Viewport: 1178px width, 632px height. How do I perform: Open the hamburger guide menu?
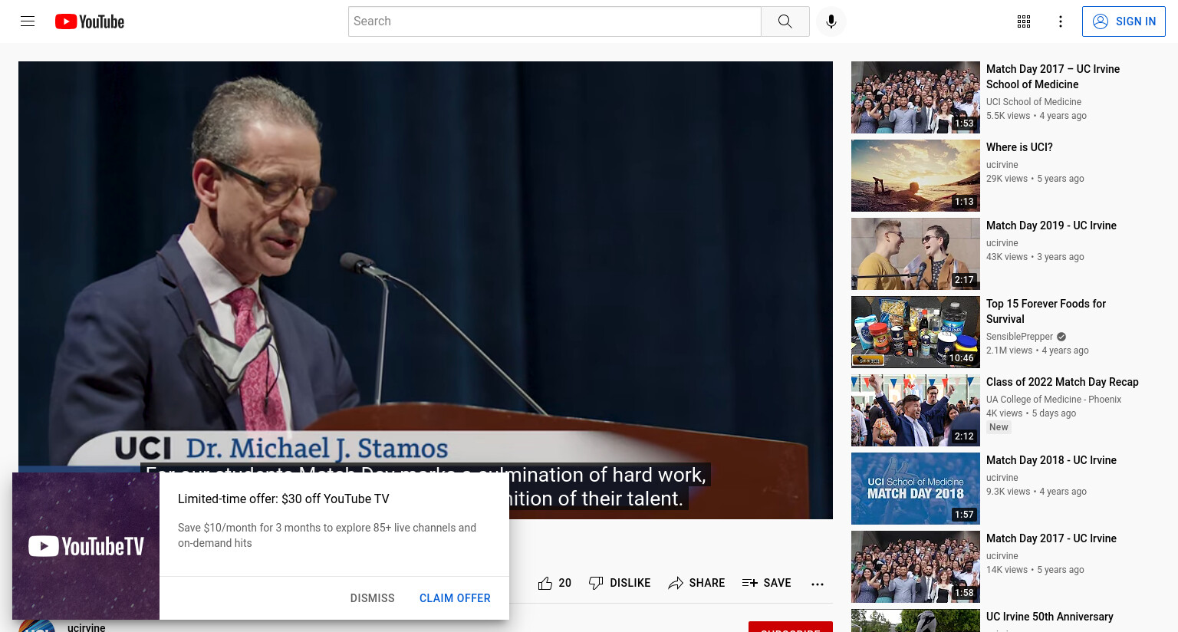click(x=28, y=21)
